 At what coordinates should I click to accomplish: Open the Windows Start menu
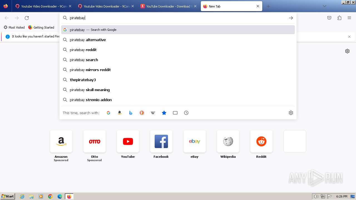click(8, 196)
